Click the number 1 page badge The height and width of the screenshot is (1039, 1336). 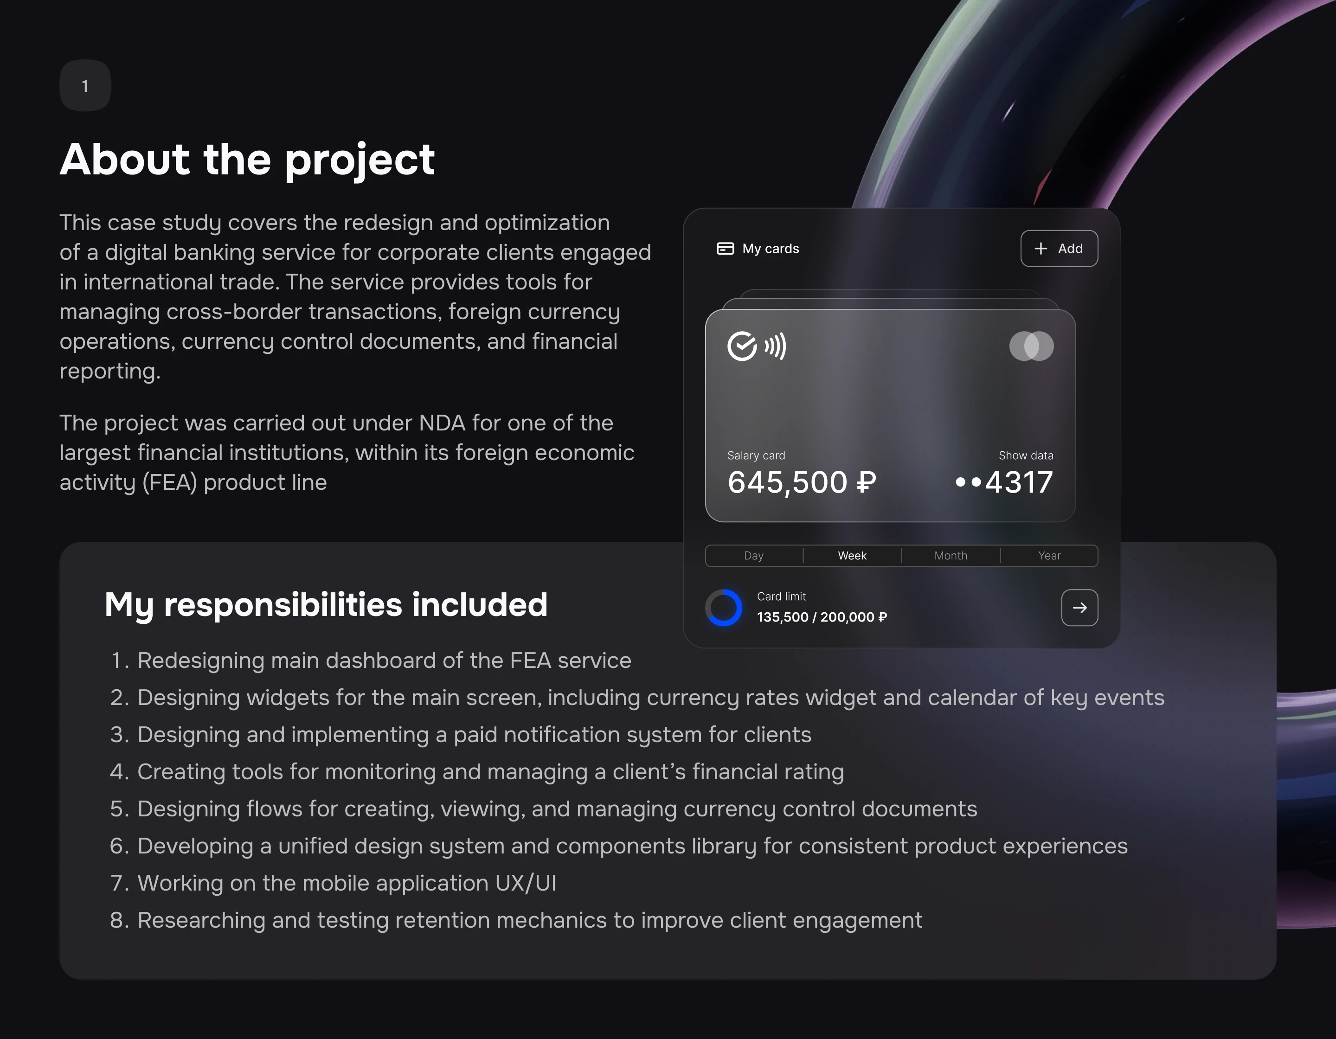coord(85,86)
